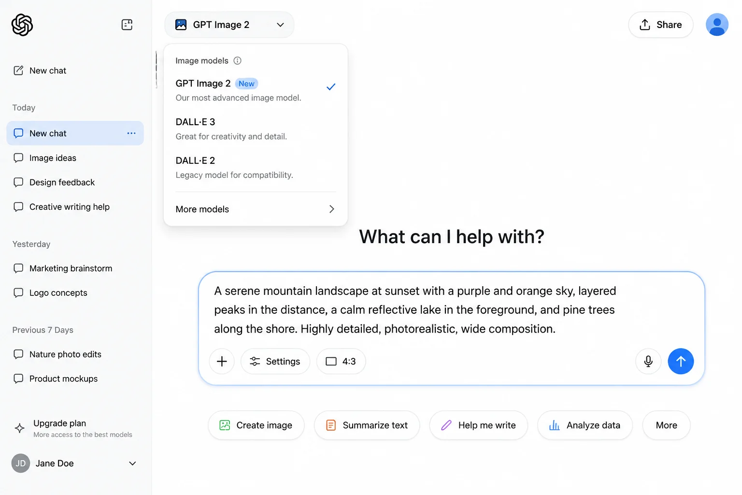
Task: Click the "Image models" menu header text
Action: [202, 60]
